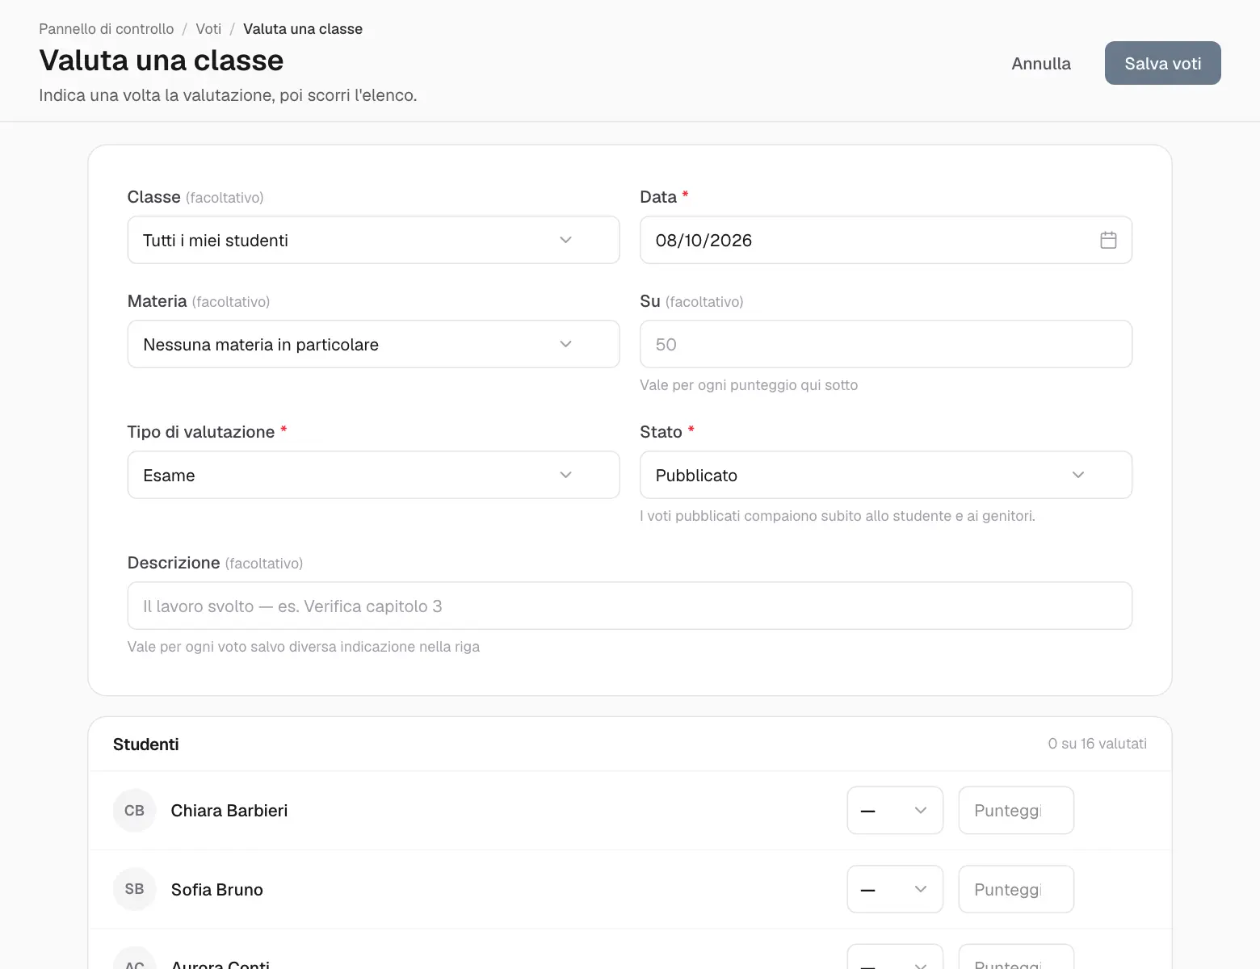1260x969 pixels.
Task: Click the chevron arrow in Classe selector
Action: 565,240
